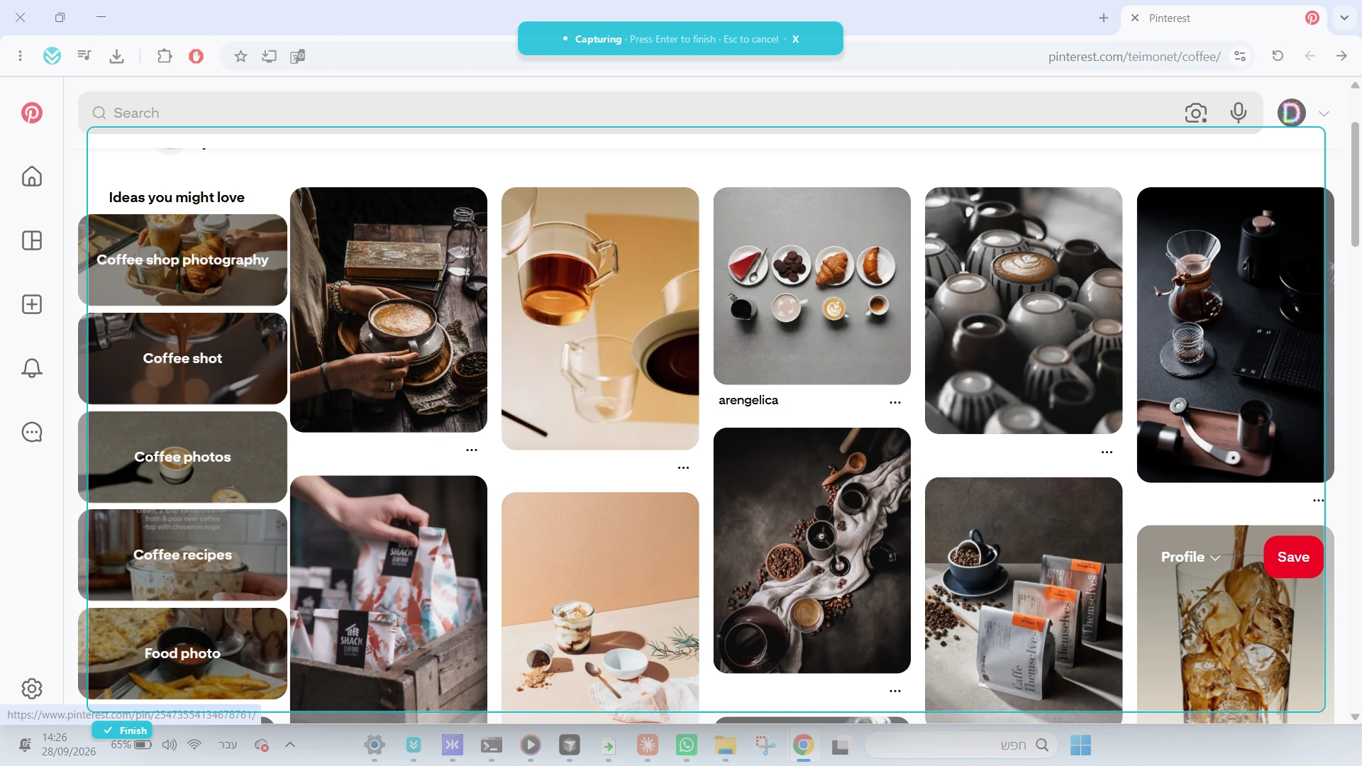Image resolution: width=1362 pixels, height=766 pixels.
Task: Open more options under the coffee beans cloth pin
Action: tap(895, 691)
